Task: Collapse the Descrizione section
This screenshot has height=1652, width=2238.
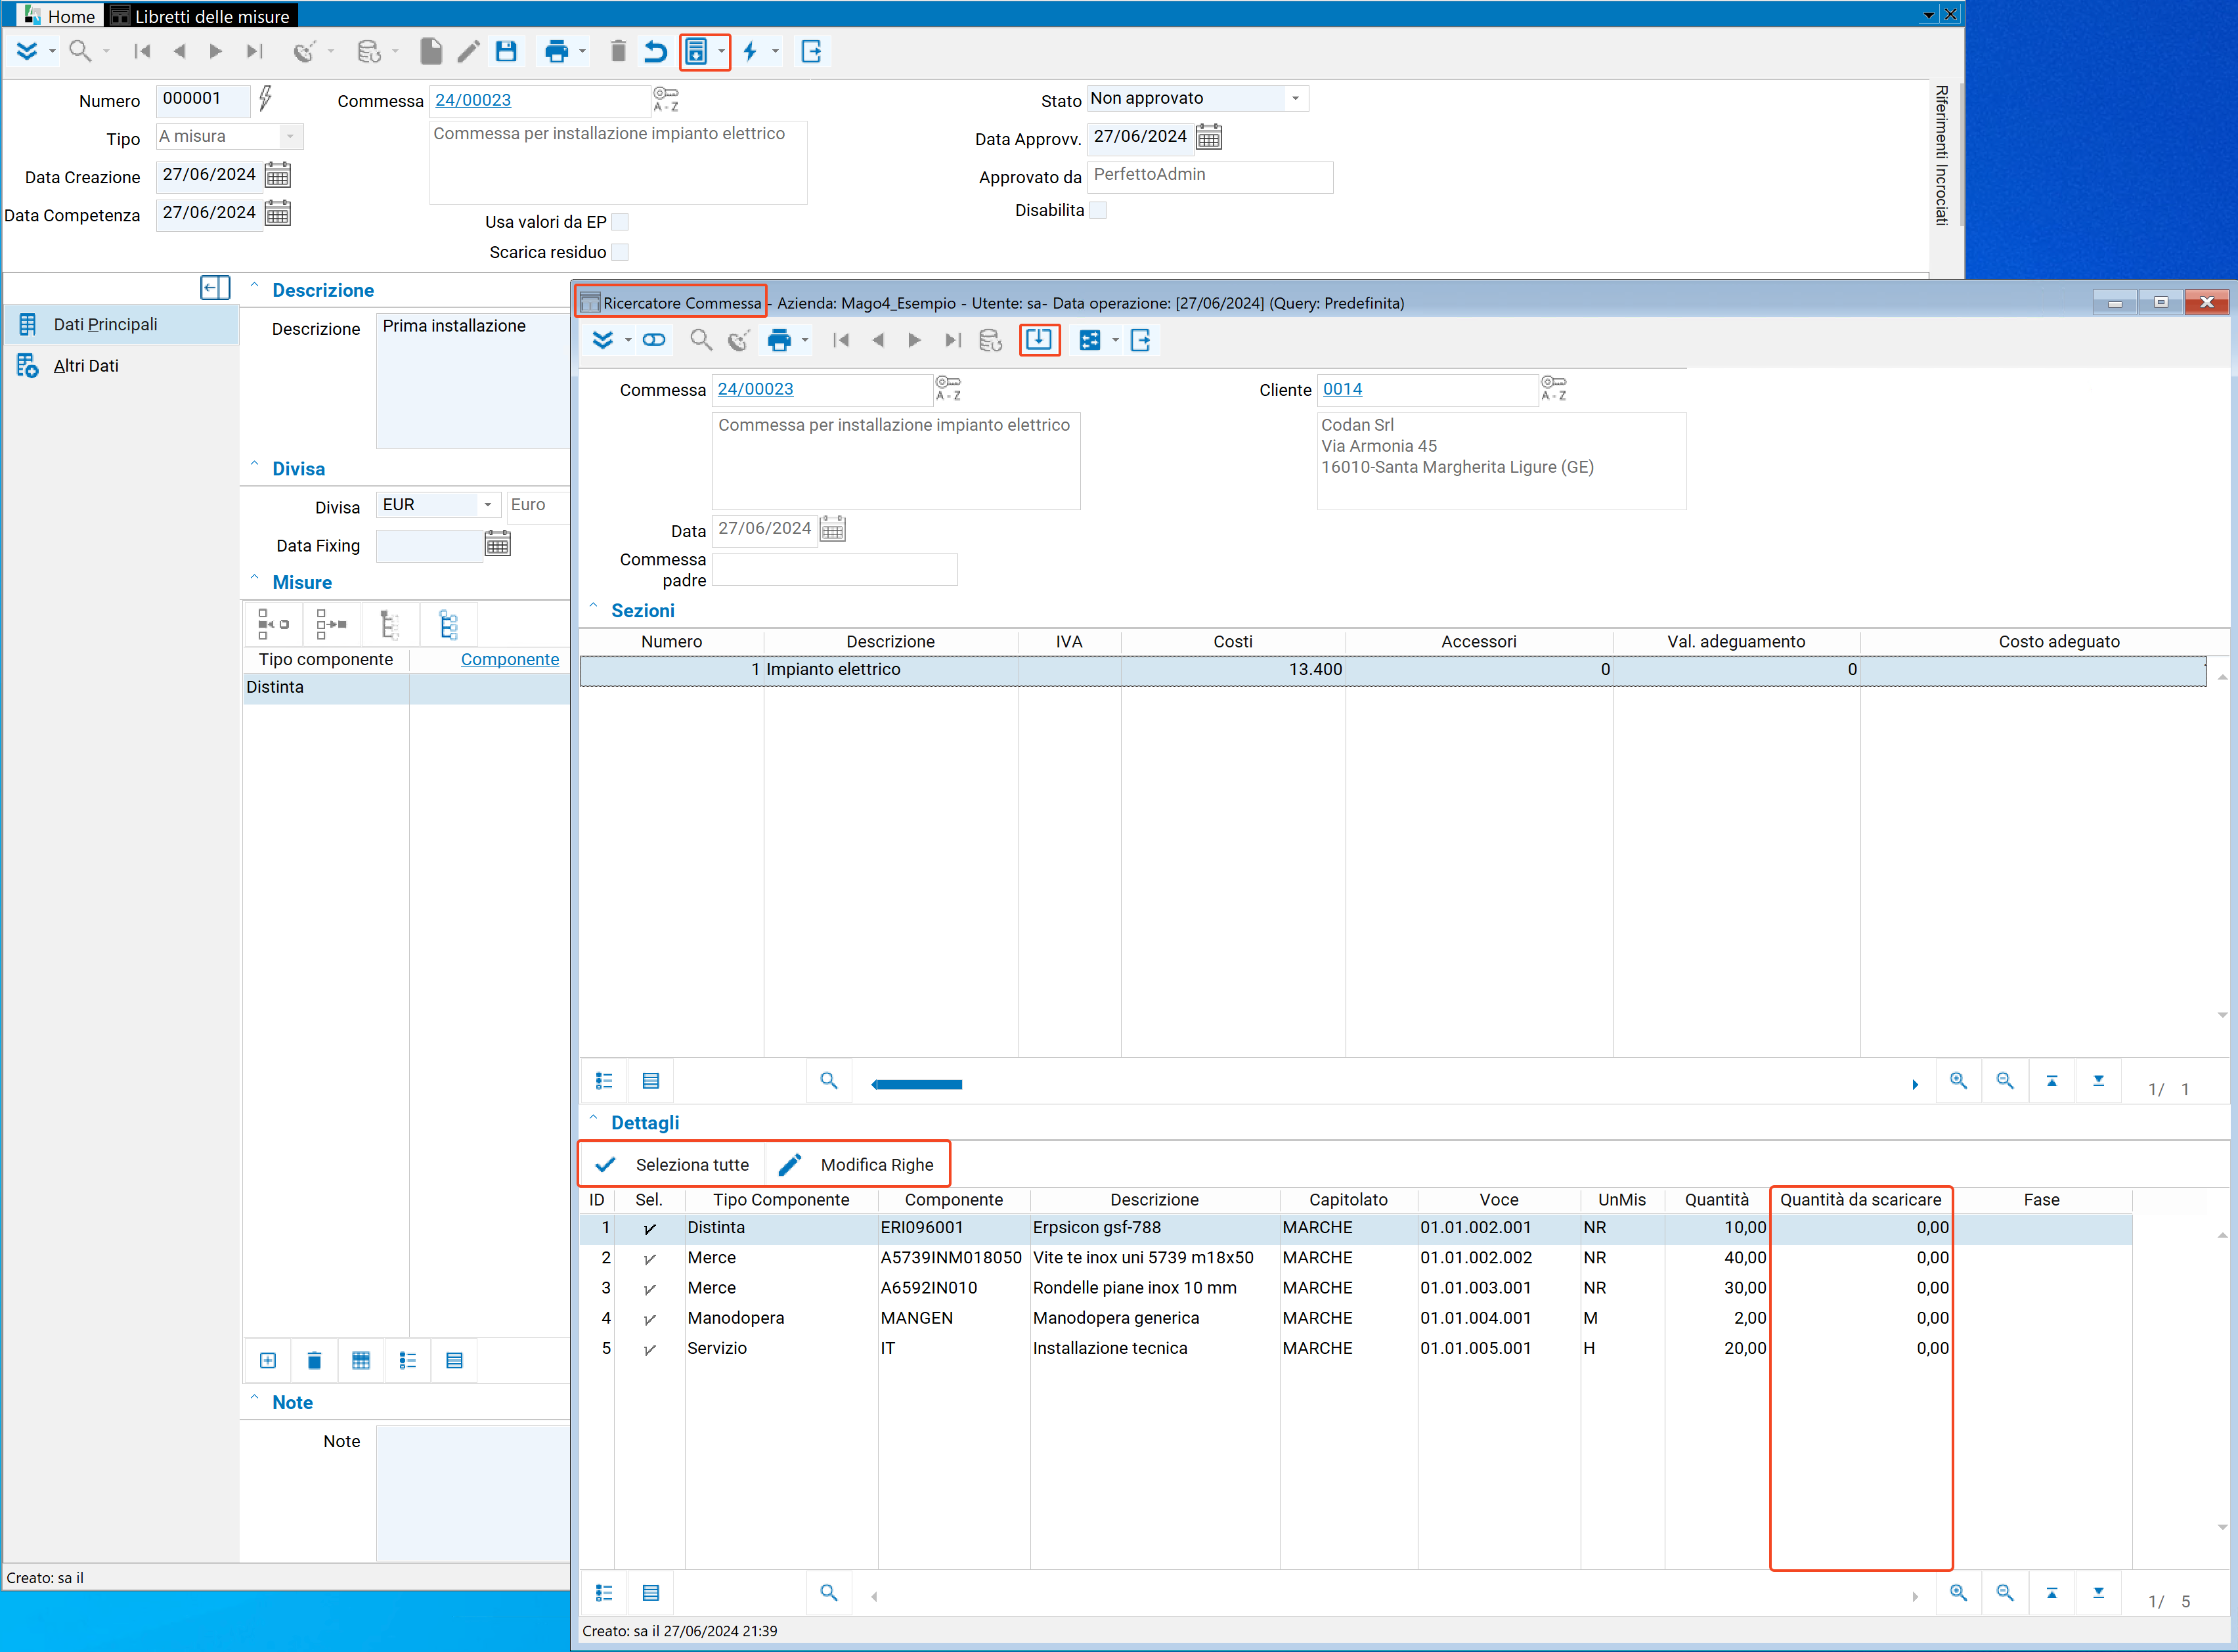Action: coord(254,286)
